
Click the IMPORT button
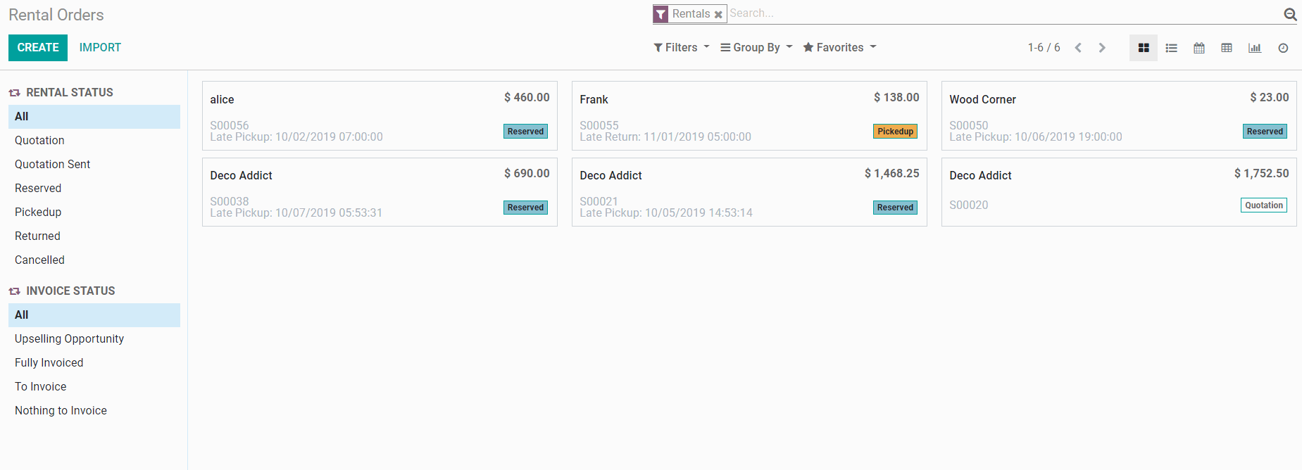(100, 47)
